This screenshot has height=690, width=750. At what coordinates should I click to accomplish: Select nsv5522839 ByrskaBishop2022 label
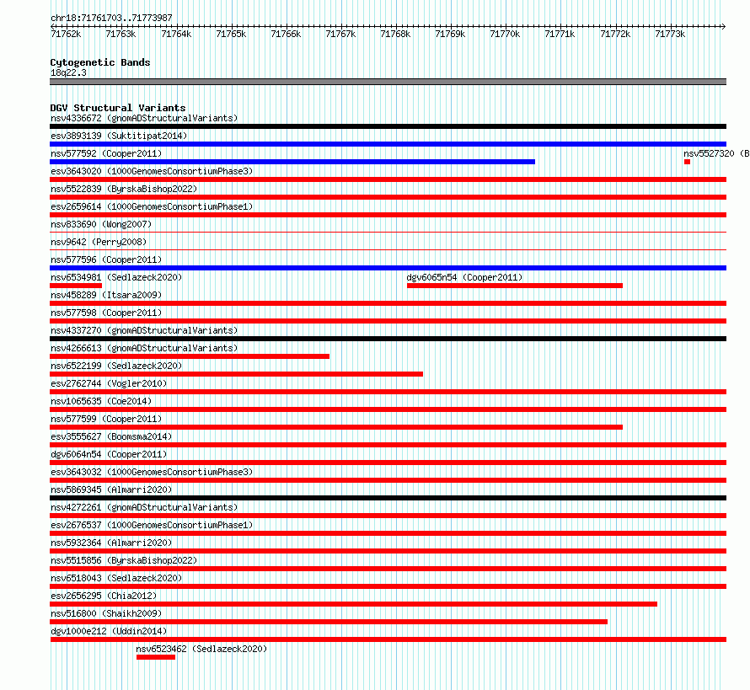tap(124, 189)
